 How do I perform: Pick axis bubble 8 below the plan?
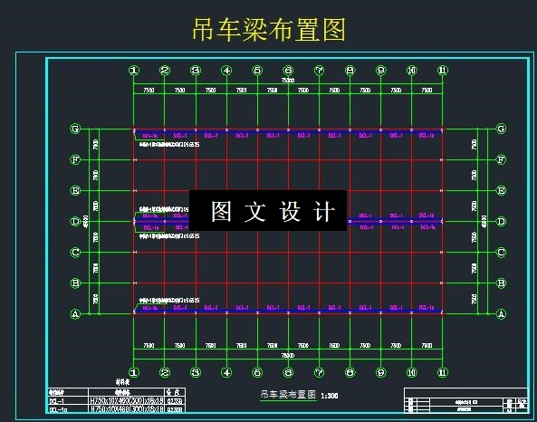(350, 372)
